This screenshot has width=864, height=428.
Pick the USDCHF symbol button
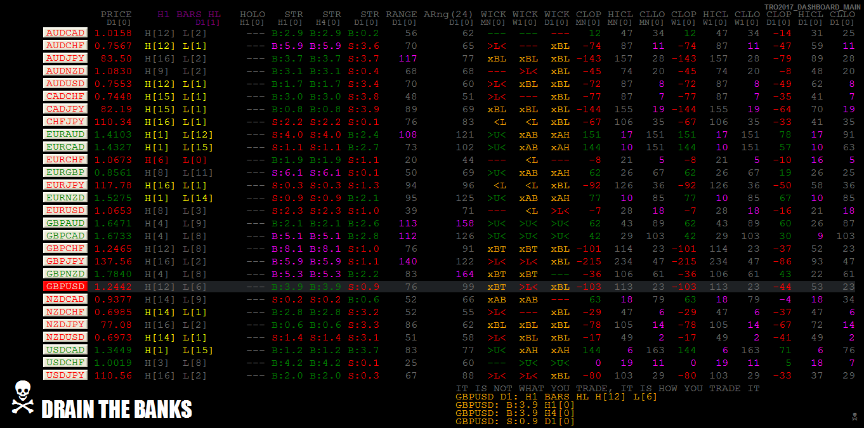tap(65, 362)
